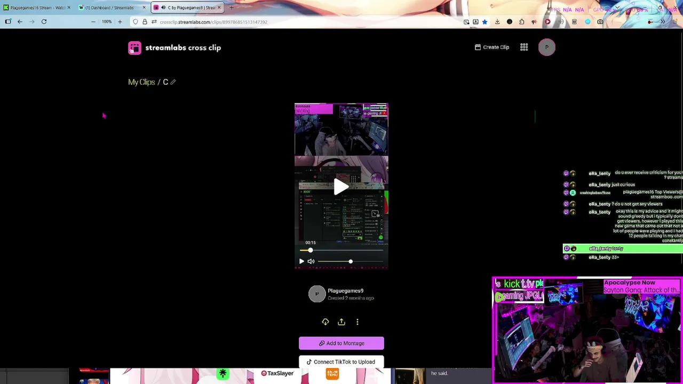The width and height of the screenshot is (683, 384).
Task: Zoom in with the plus button
Action: [x=120, y=22]
